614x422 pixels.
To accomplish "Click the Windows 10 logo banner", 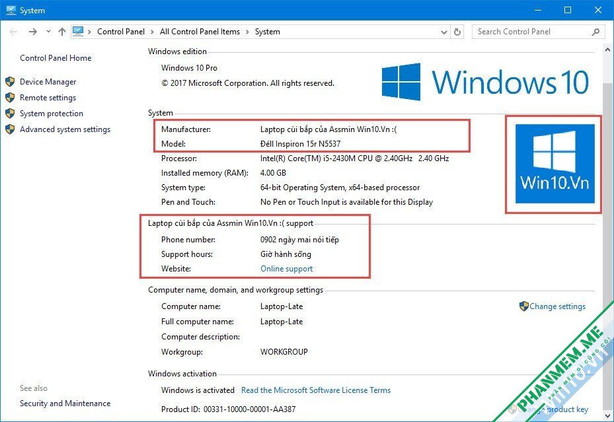I will pos(485,82).
